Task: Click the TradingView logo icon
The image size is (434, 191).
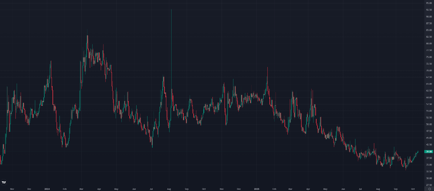Action: [x=4, y=182]
